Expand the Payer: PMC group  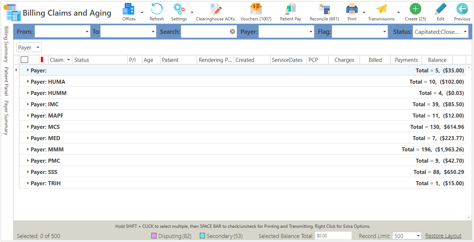(28, 160)
